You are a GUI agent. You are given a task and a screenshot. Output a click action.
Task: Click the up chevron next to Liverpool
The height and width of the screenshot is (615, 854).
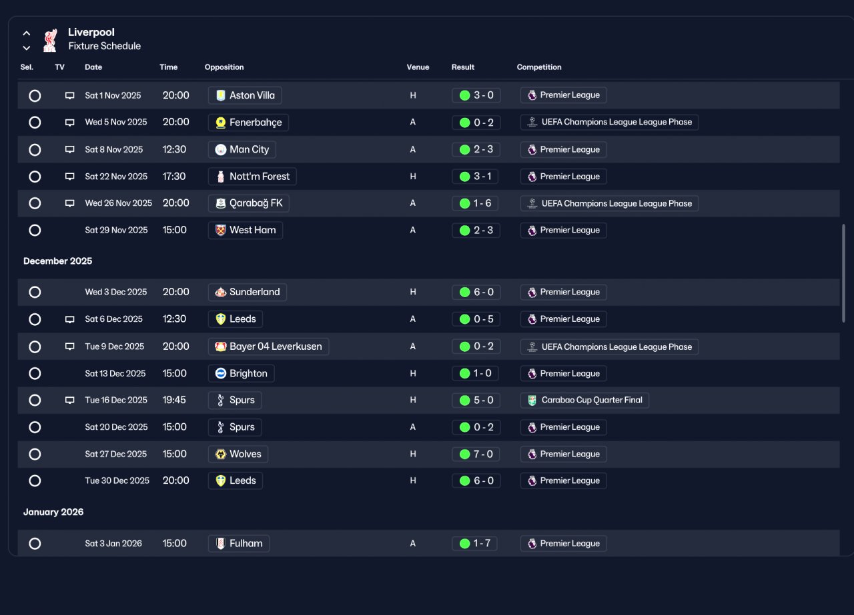coord(27,33)
